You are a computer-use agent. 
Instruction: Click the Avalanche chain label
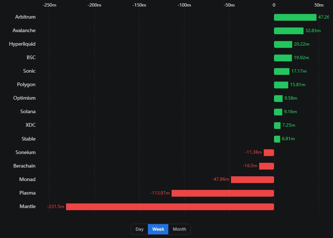pyautogui.click(x=24, y=30)
